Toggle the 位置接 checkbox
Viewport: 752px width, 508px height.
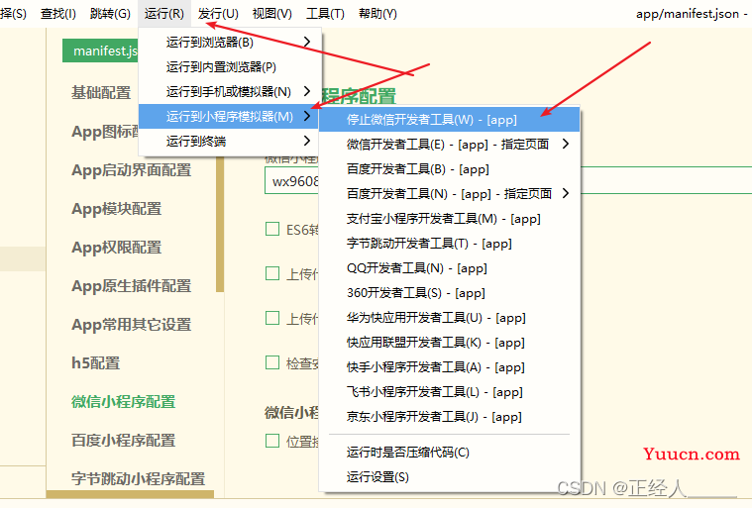pyautogui.click(x=272, y=441)
